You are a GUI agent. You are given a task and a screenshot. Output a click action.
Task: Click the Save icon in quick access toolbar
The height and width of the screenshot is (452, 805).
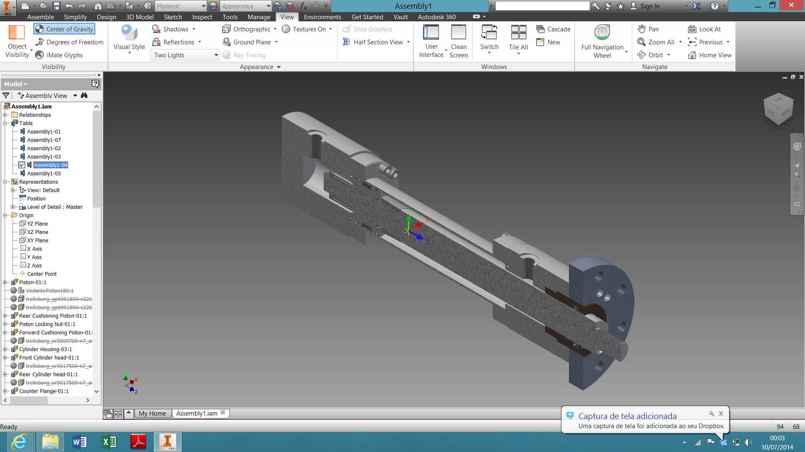(56, 6)
